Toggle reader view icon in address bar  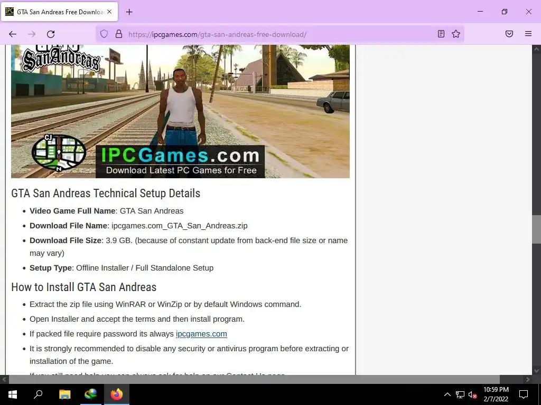pyautogui.click(x=441, y=34)
